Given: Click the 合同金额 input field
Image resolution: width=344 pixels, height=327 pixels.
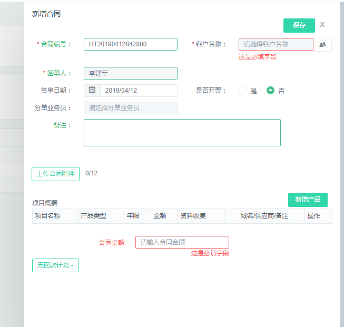Looking at the screenshot, I should (182, 242).
